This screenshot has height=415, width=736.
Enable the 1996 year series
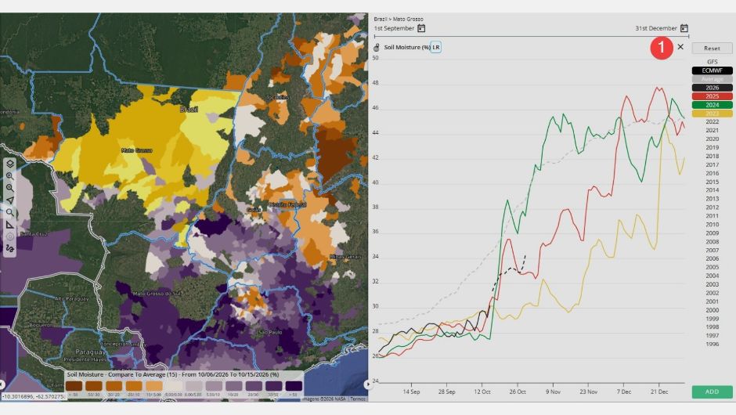point(712,344)
